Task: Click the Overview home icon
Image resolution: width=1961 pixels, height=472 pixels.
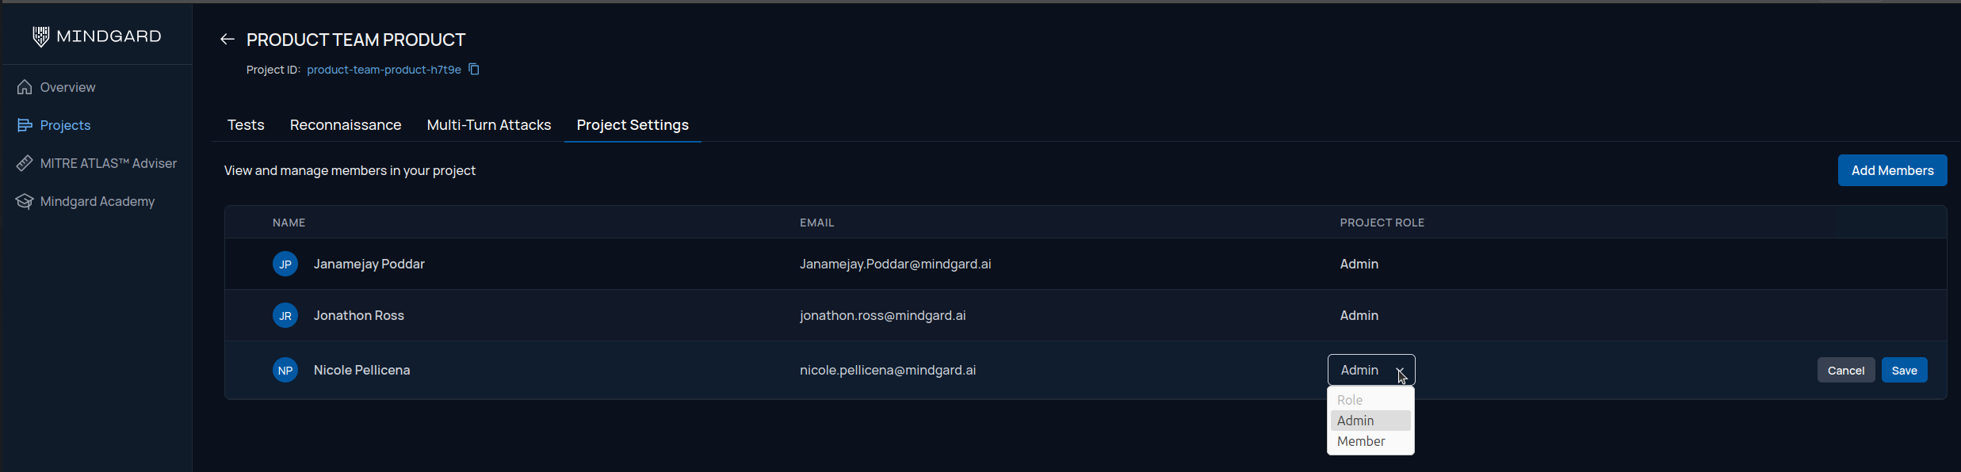Action: (x=25, y=87)
